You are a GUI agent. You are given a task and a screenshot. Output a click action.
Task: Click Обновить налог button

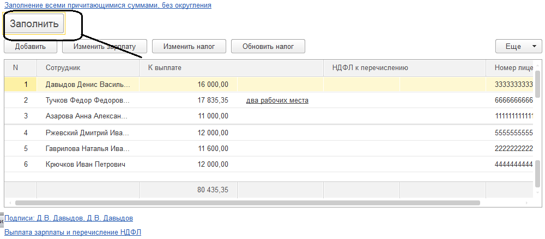268,47
